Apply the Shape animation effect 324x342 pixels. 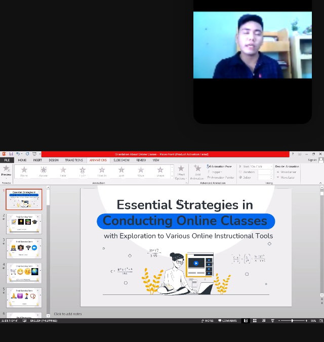point(160,172)
